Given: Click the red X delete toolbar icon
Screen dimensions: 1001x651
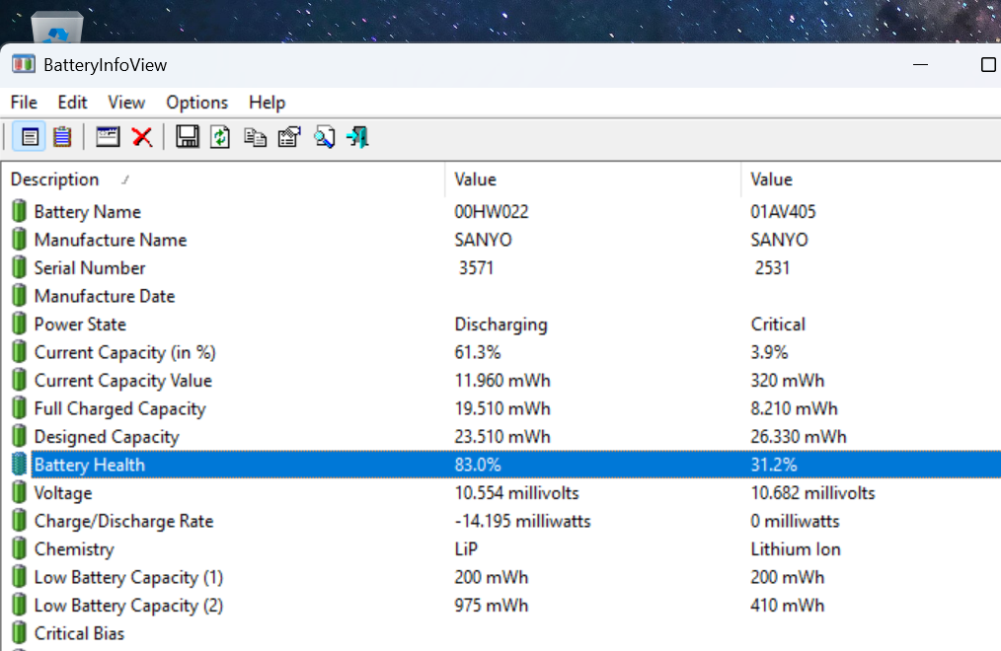Looking at the screenshot, I should pos(142,137).
